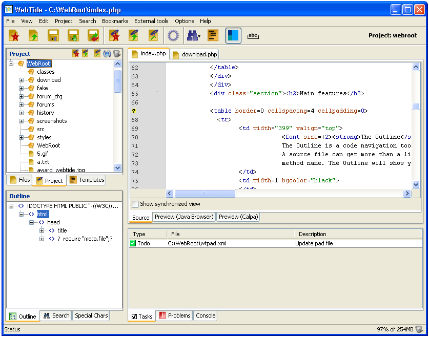Image resolution: width=429 pixels, height=337 pixels.
Task: Switch to the Files tab
Action: (19, 180)
